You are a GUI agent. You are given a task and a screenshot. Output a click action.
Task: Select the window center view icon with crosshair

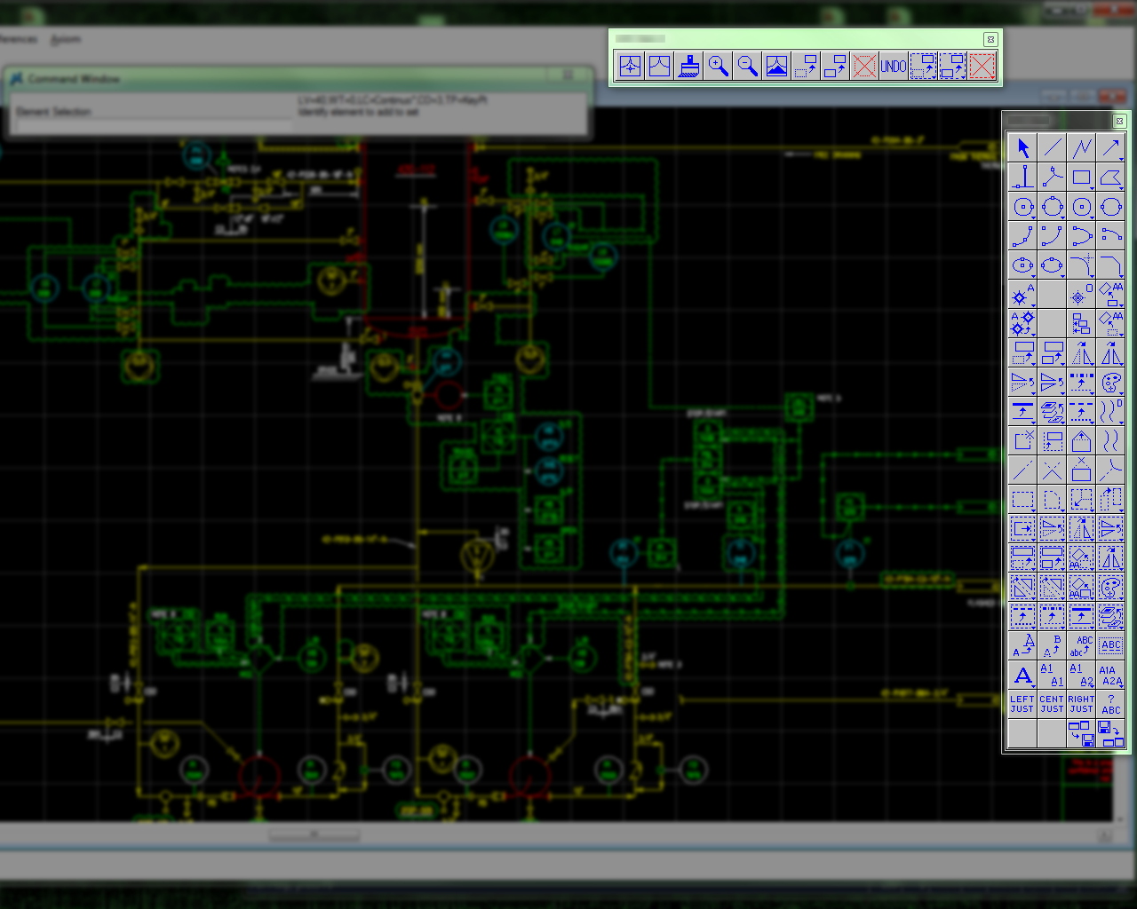[x=631, y=66]
